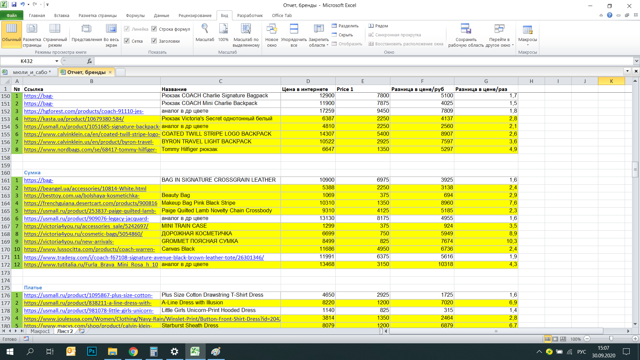Switch to Full Screen (Во весь экран)

111,34
